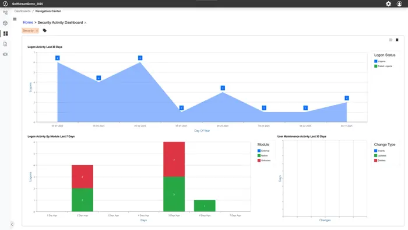Click the 04-24-2025 data point label
408x230 pixels.
click(x=264, y=108)
